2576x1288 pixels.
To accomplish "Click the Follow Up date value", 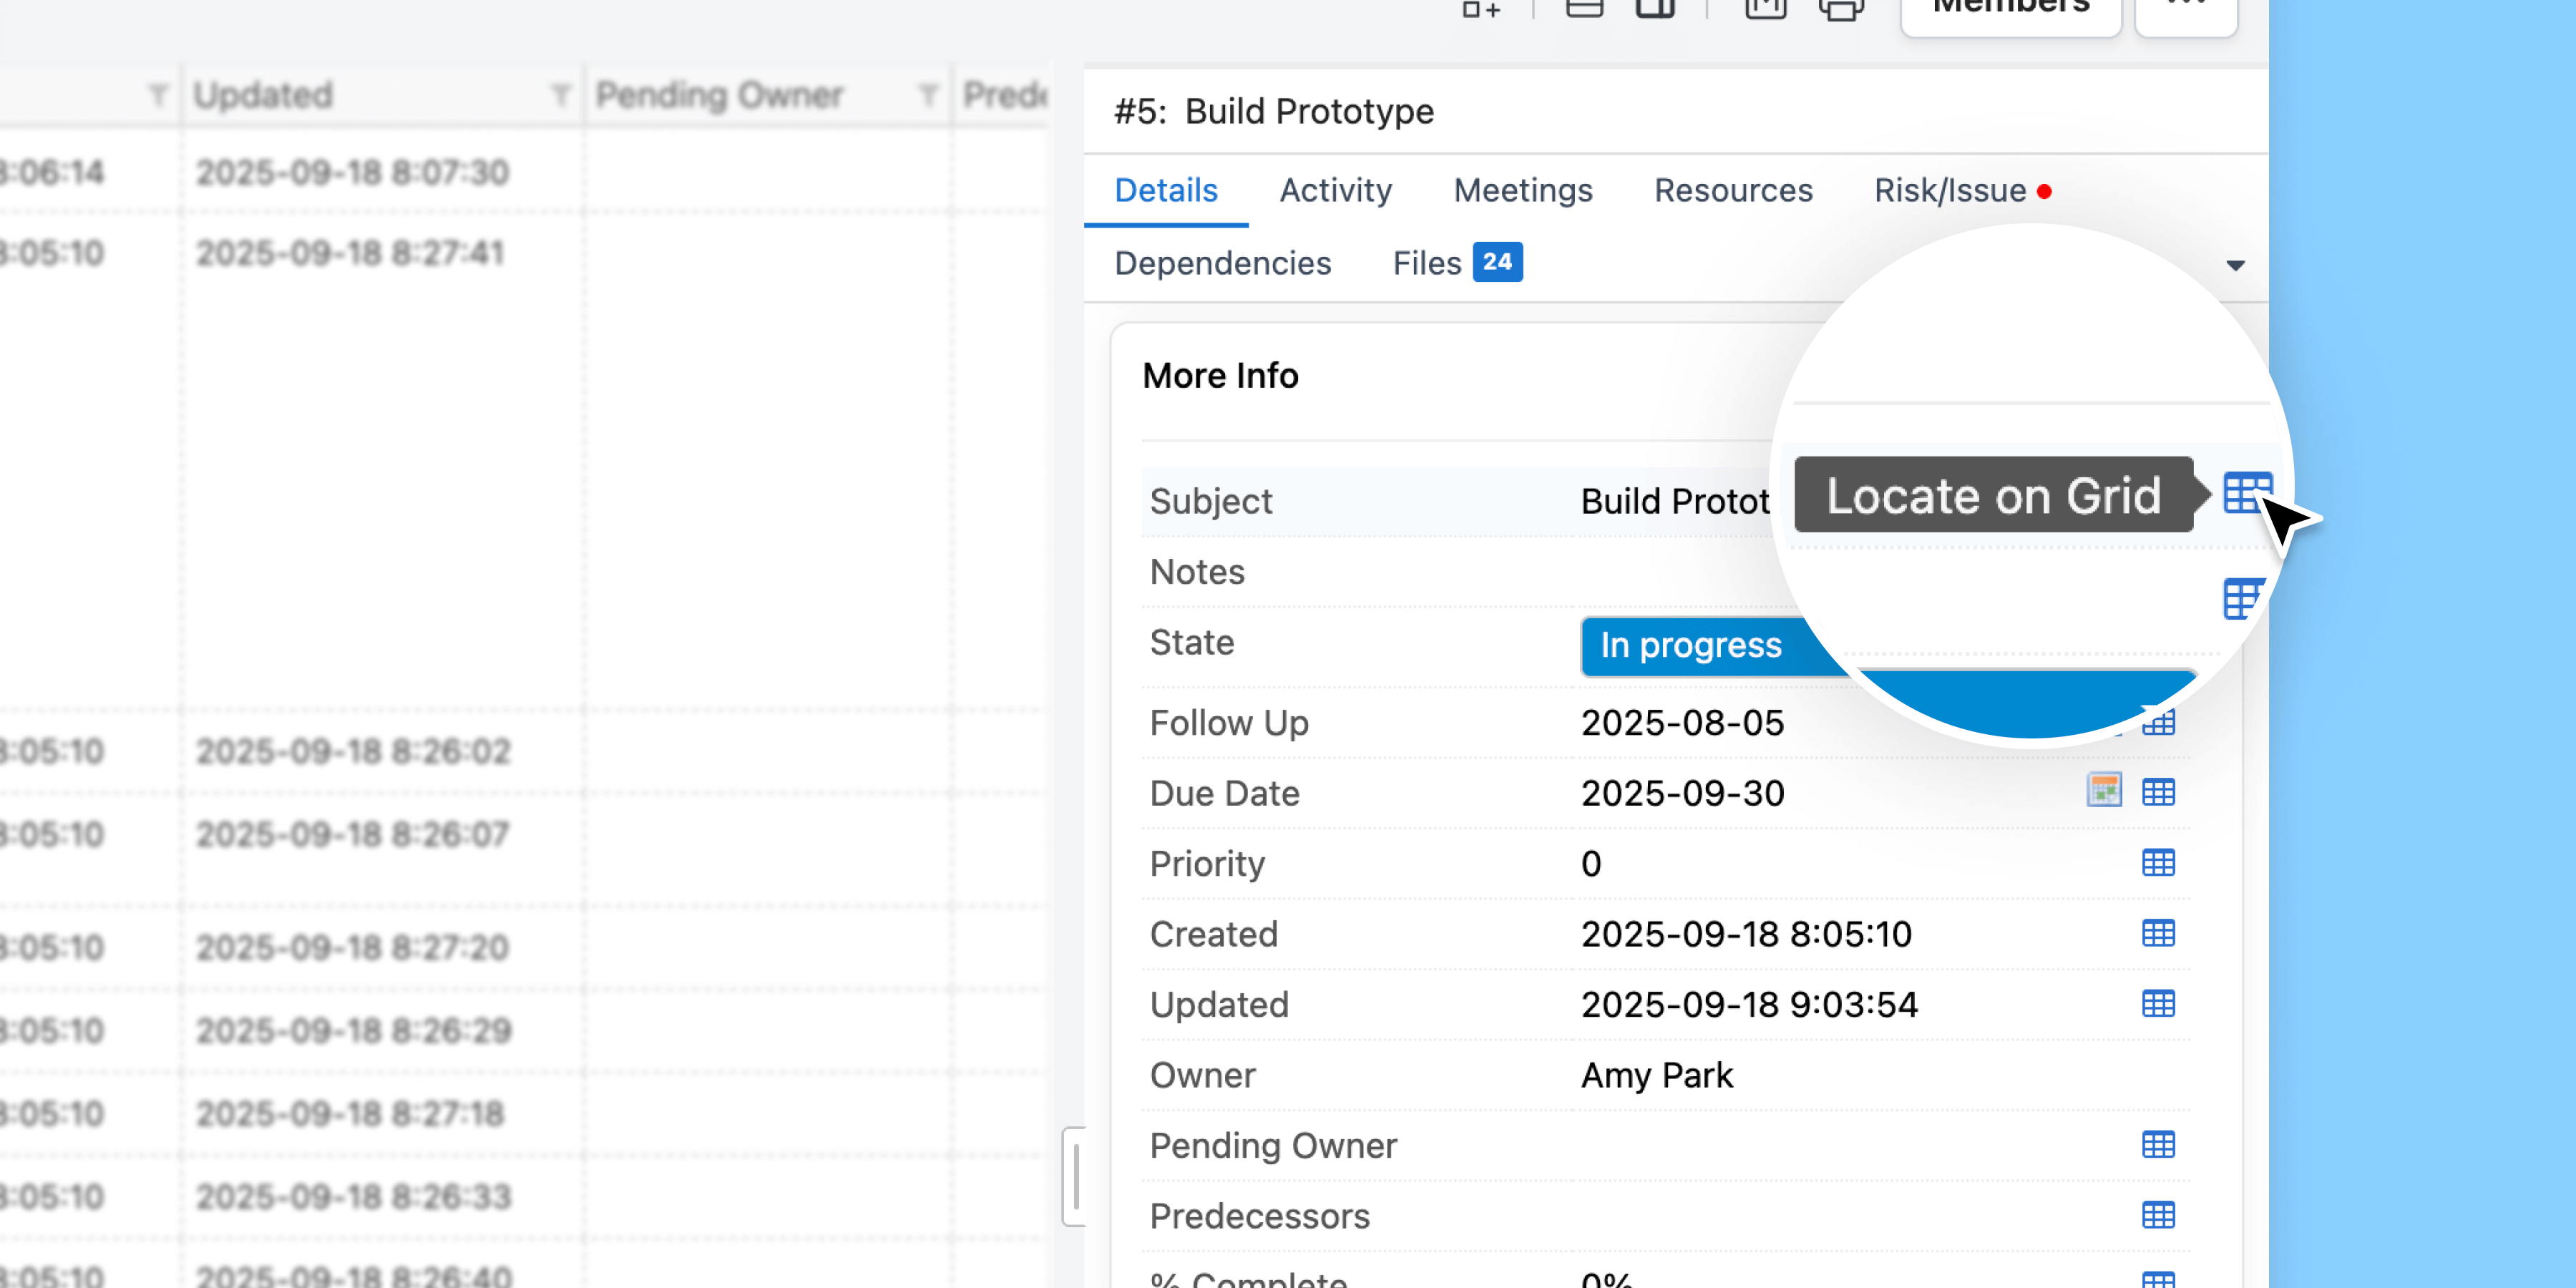I will click(x=1682, y=723).
